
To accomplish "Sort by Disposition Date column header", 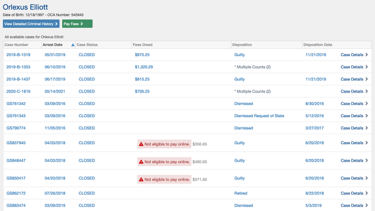I will pos(318,45).
